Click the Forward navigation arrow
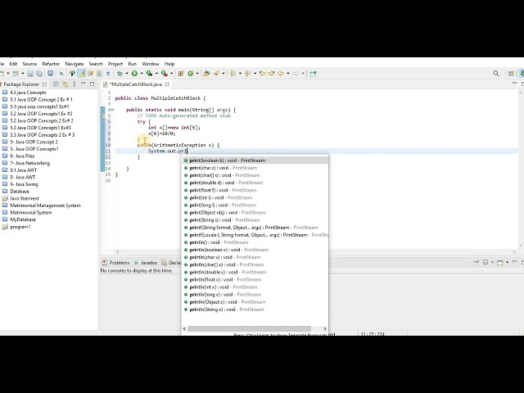Image resolution: width=524 pixels, height=393 pixels. 296,74
